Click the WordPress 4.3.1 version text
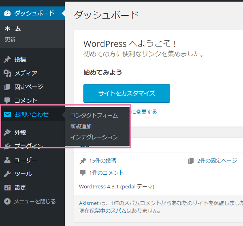 coord(99,187)
